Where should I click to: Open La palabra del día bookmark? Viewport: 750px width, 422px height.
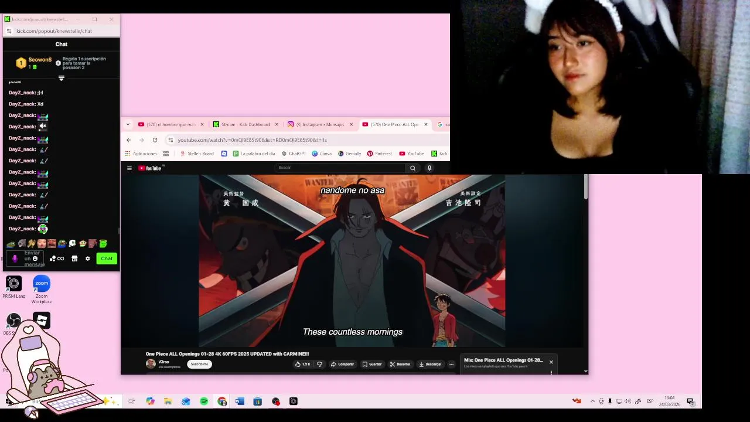254,154
